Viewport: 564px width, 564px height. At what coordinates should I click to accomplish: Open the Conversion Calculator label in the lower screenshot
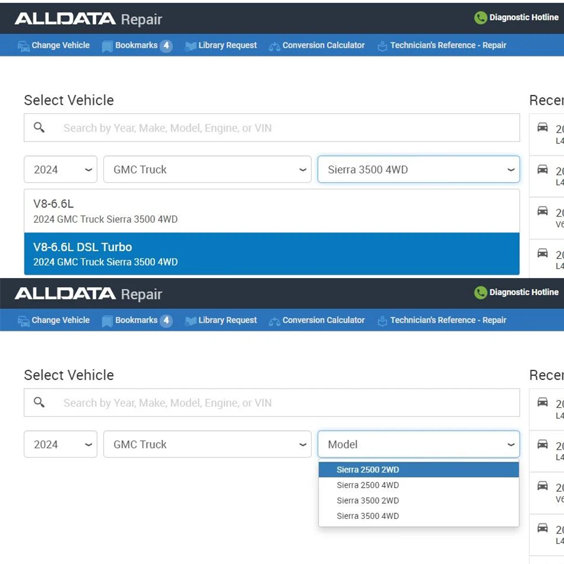324,320
